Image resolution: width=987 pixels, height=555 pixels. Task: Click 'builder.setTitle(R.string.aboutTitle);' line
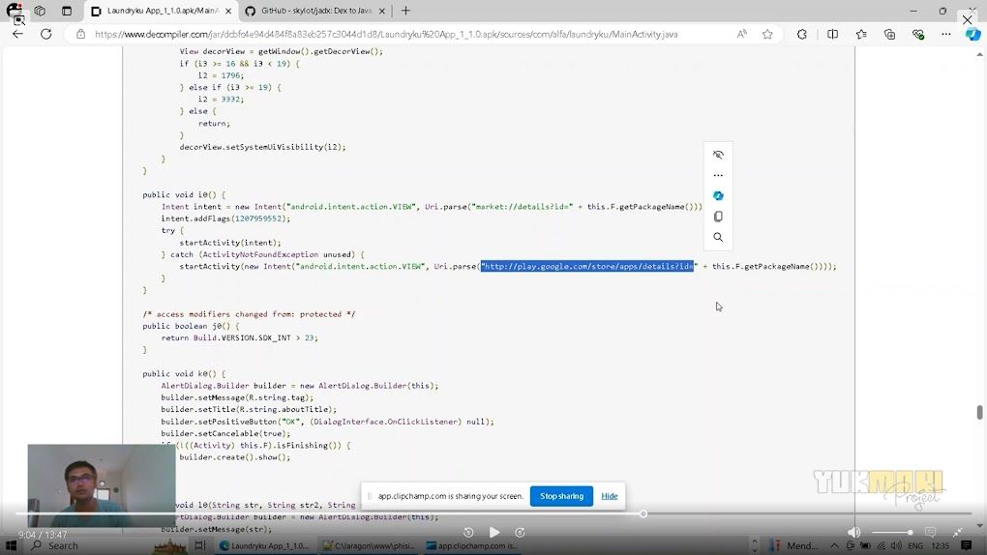coord(249,410)
